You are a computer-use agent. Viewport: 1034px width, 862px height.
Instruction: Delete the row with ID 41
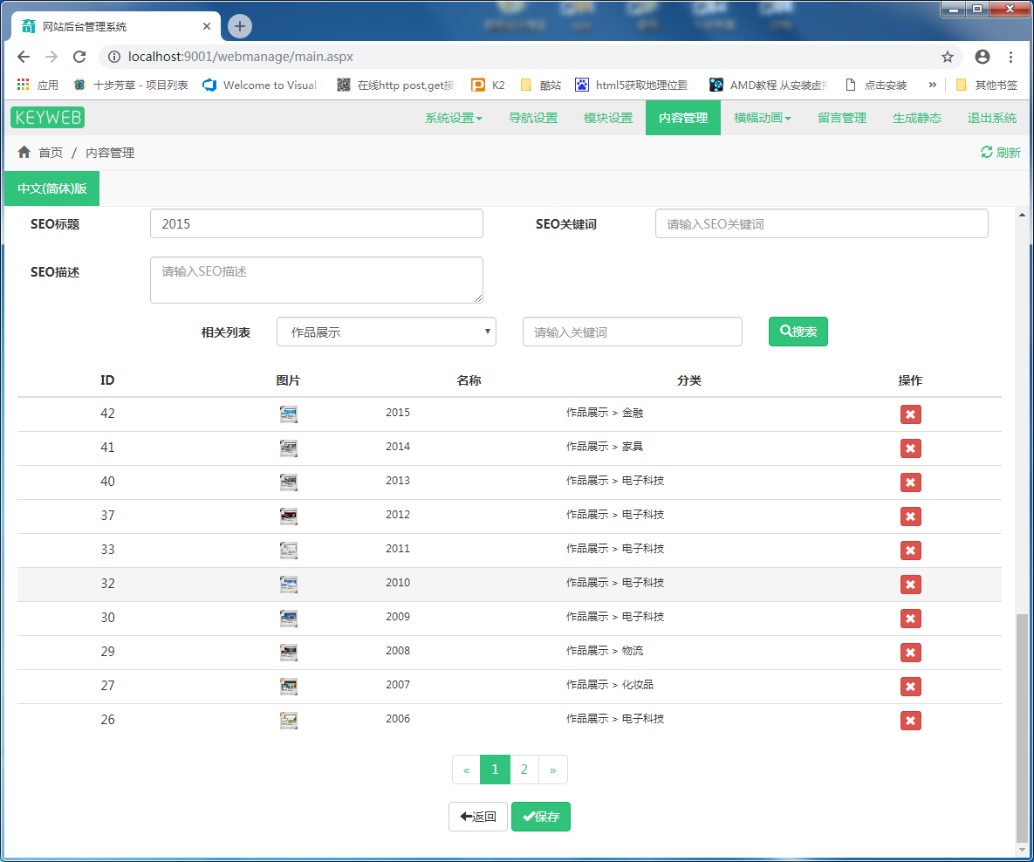click(x=910, y=448)
